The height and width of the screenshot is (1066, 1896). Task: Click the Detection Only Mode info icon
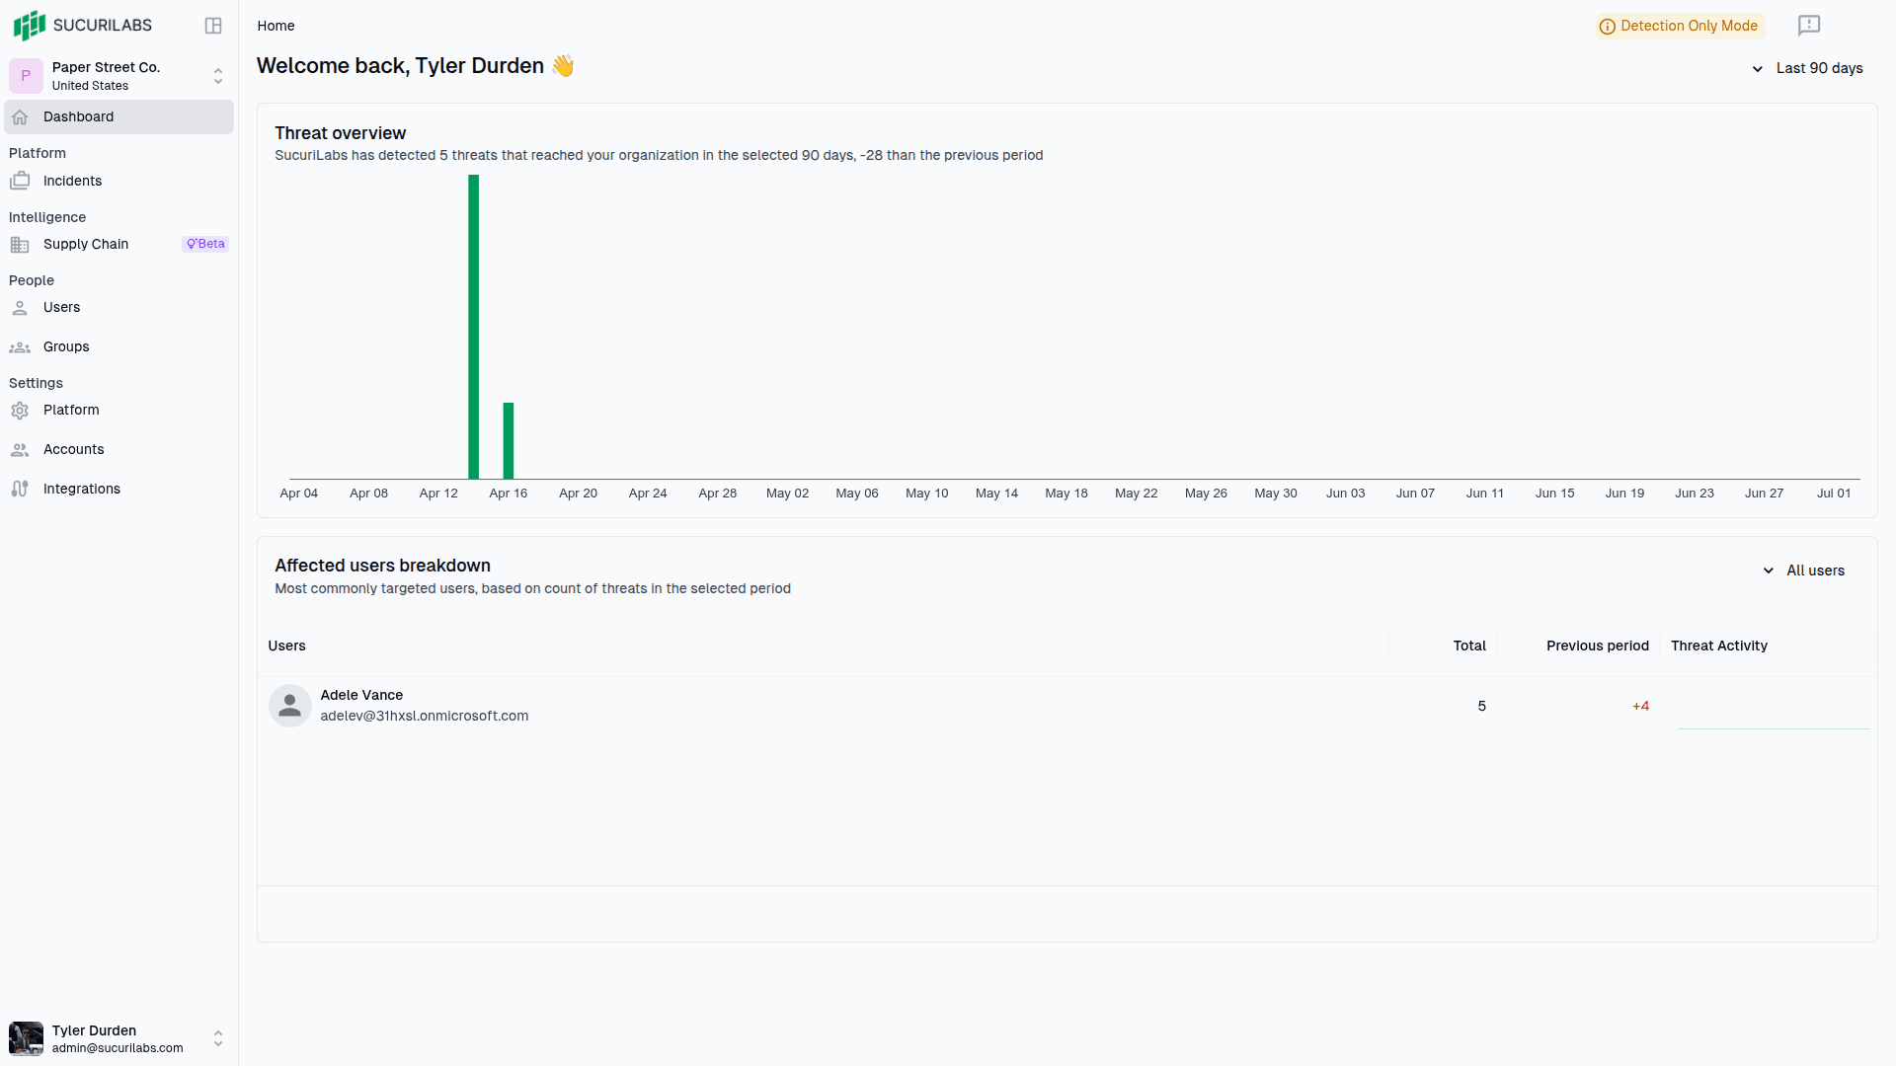pyautogui.click(x=1608, y=27)
